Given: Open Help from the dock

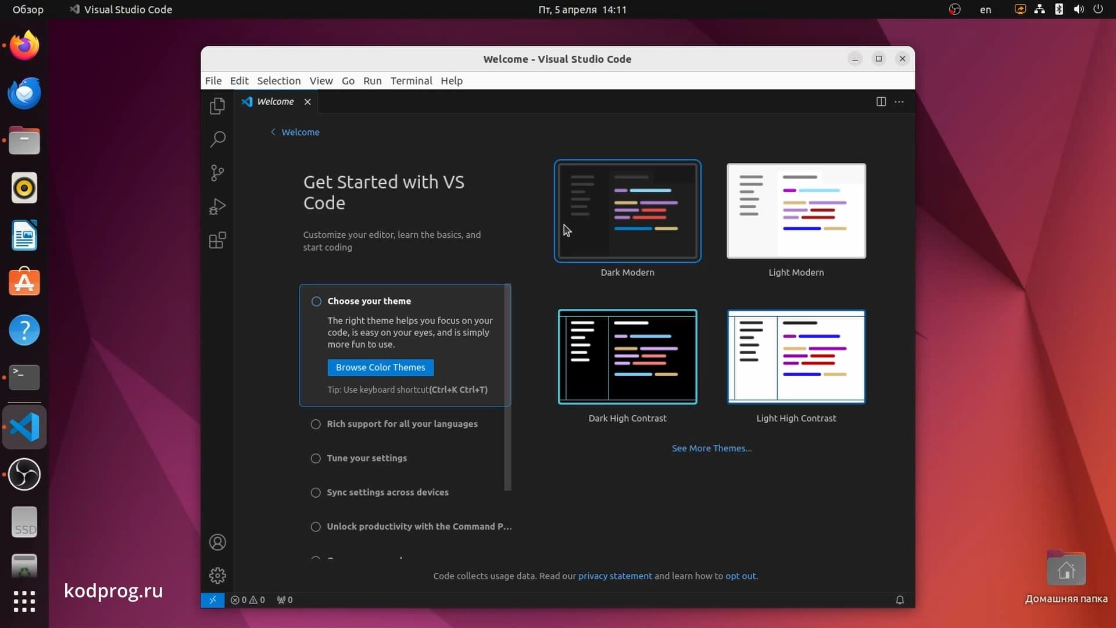Looking at the screenshot, I should [x=24, y=330].
